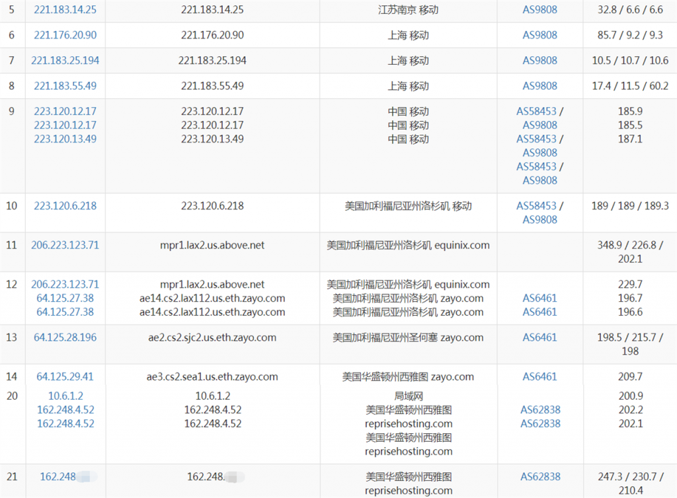The image size is (677, 498).
Task: Select hostname mpr1.lax2.us.above.net in hop 11
Action: (212, 245)
